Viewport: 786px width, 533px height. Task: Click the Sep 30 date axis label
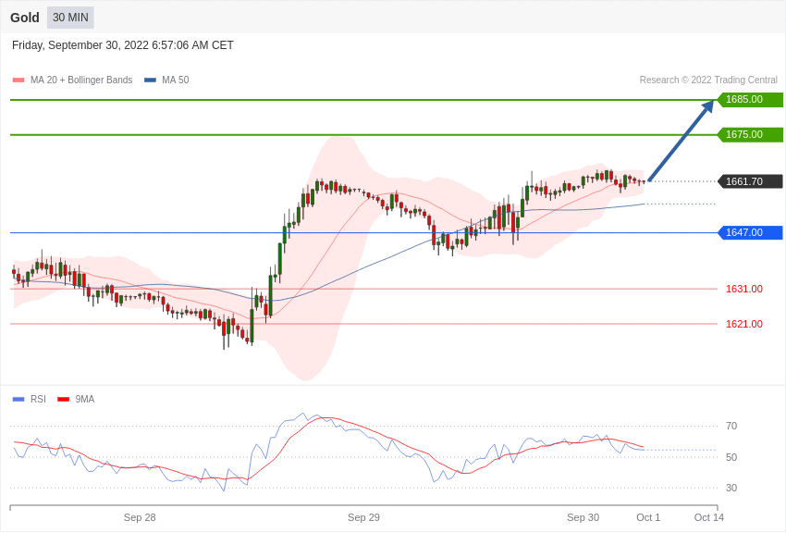[583, 517]
